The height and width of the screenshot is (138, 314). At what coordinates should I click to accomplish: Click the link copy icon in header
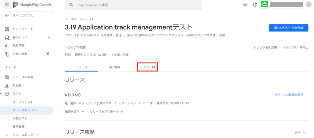tap(245, 5)
